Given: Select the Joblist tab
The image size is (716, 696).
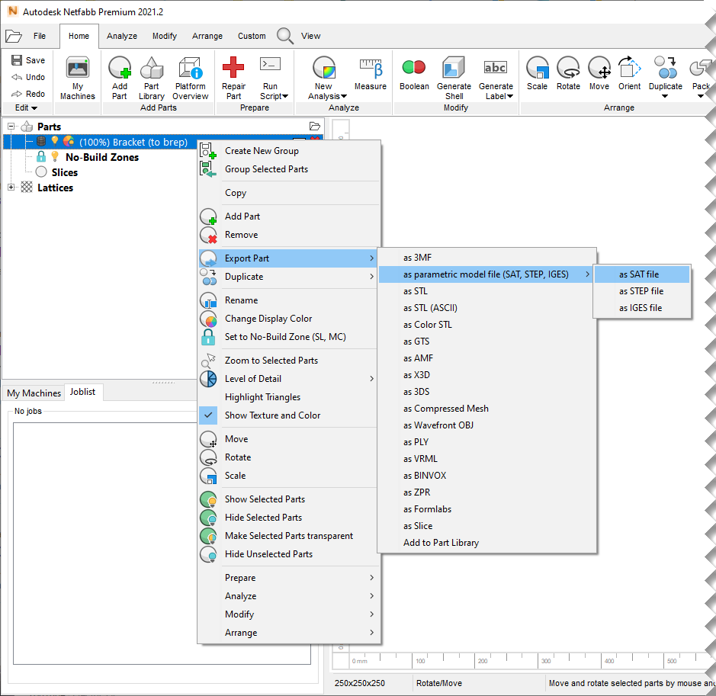Looking at the screenshot, I should click(x=82, y=392).
